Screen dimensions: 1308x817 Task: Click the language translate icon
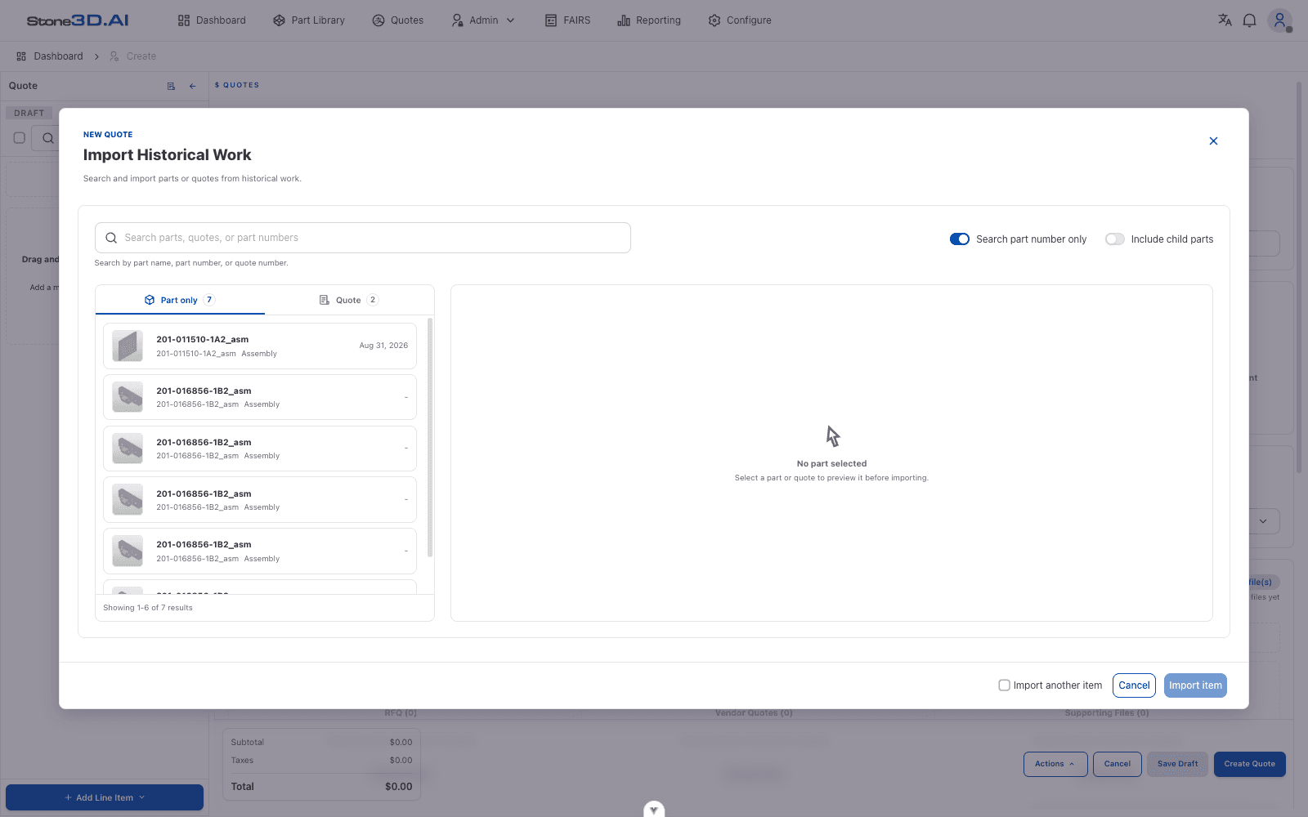point(1225,20)
